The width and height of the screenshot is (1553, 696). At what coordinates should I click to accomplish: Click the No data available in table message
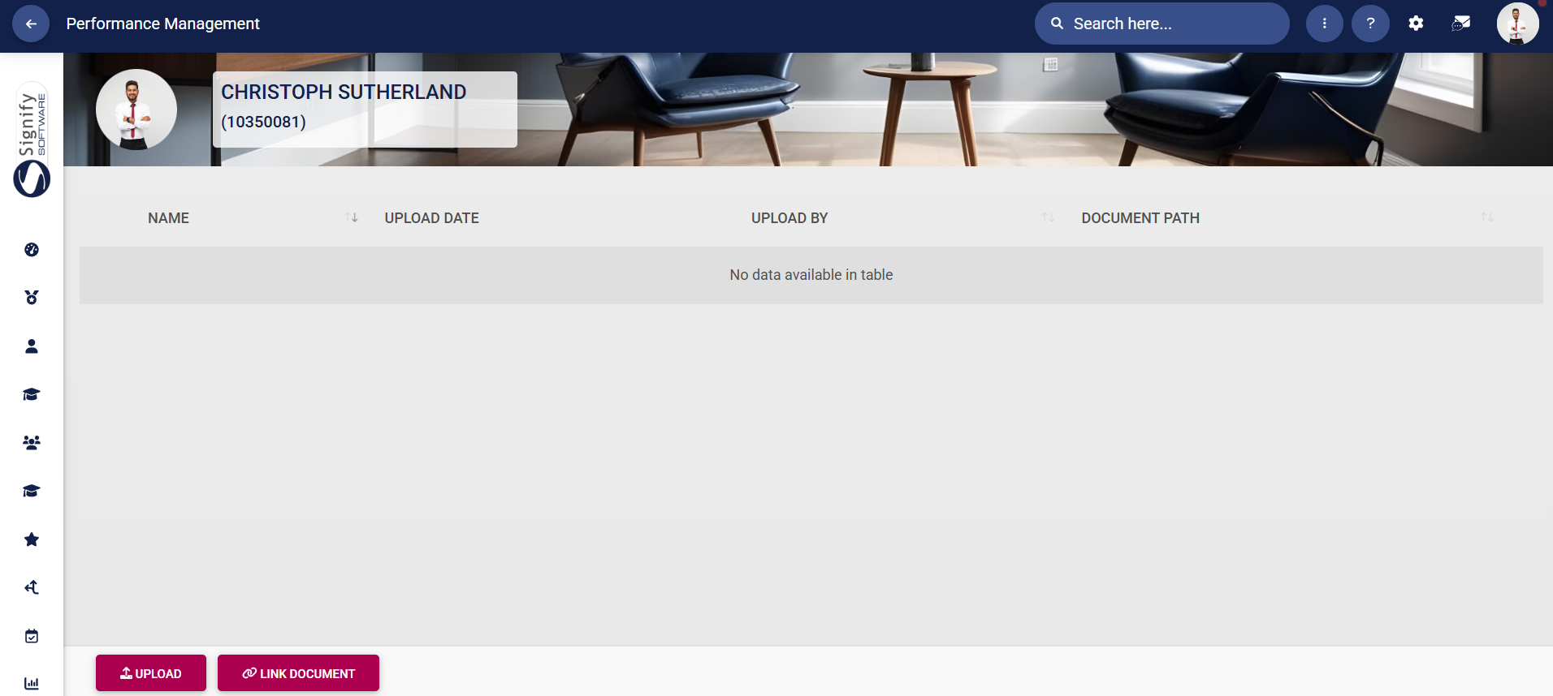811,275
